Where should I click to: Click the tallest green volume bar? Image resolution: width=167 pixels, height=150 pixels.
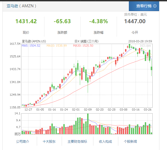[88, 124]
